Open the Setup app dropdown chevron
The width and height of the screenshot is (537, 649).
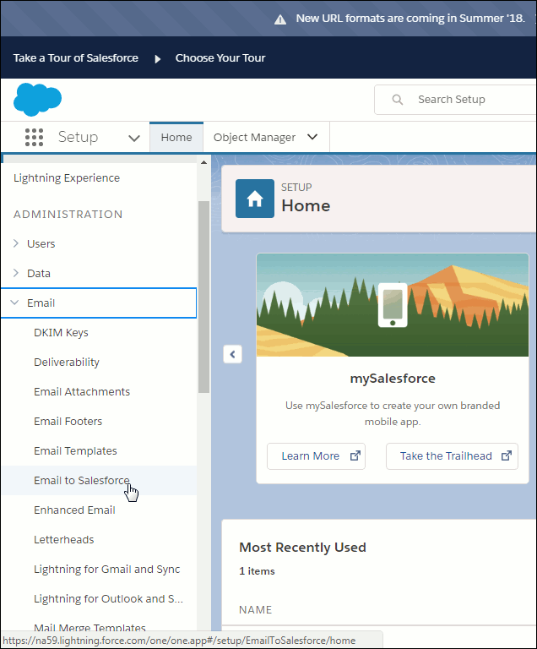click(x=134, y=138)
